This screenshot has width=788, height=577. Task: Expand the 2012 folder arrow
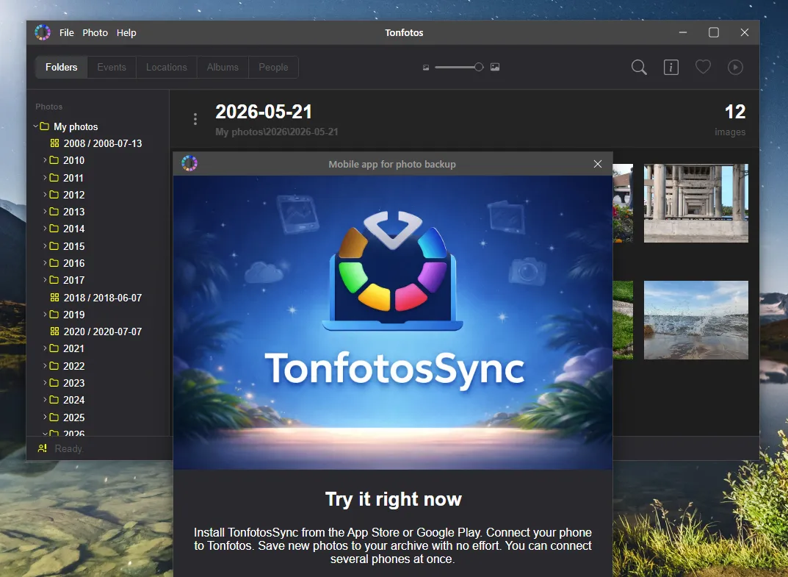(45, 194)
